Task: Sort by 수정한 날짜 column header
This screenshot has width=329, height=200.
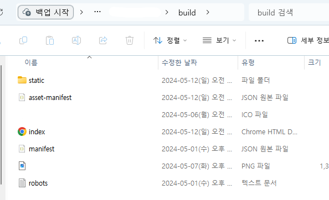Action: (x=179, y=62)
